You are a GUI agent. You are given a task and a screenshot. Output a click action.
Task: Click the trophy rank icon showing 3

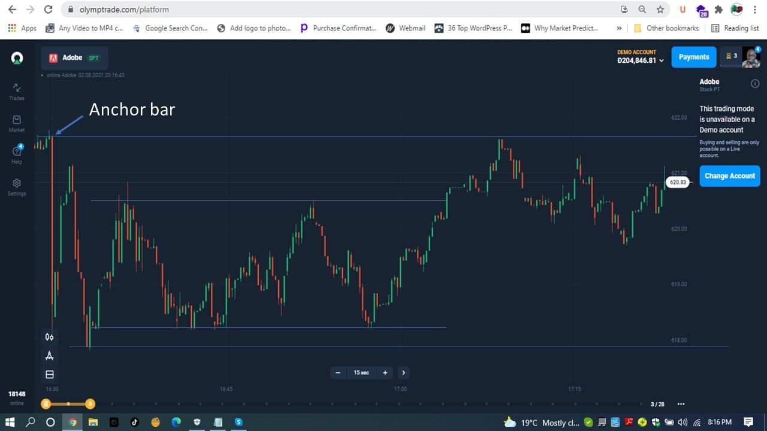point(730,57)
